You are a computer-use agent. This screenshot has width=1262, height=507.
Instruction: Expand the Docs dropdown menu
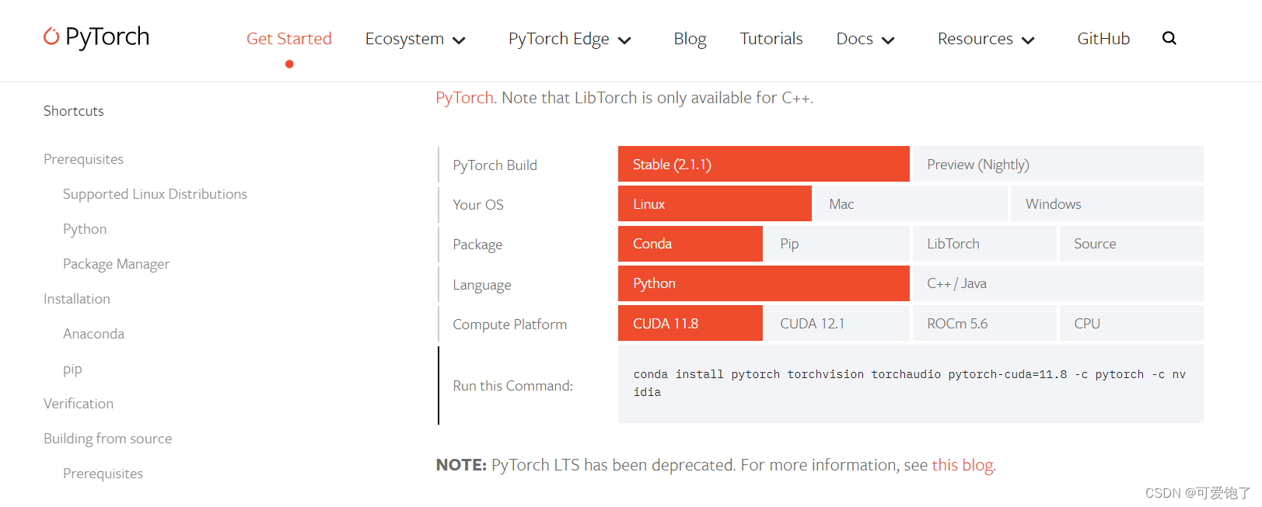pyautogui.click(x=864, y=38)
